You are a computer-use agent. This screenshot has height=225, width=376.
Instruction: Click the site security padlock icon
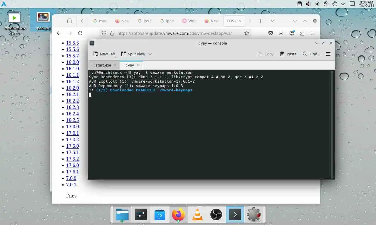point(112,33)
